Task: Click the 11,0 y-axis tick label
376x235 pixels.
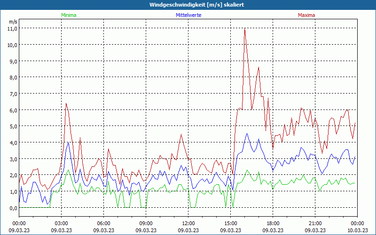Action: [x=12, y=28]
